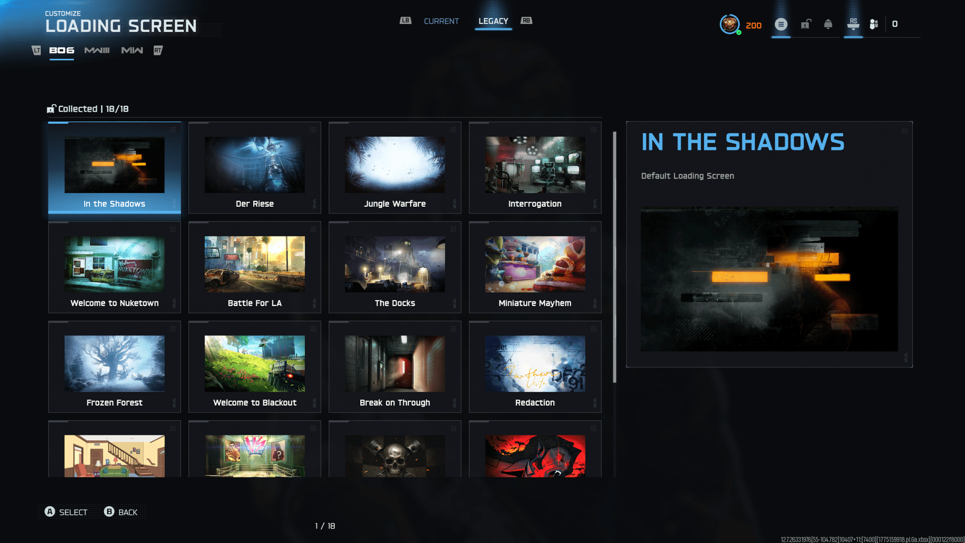Click the player emblem avatar
This screenshot has width=965, height=543.
click(x=729, y=24)
